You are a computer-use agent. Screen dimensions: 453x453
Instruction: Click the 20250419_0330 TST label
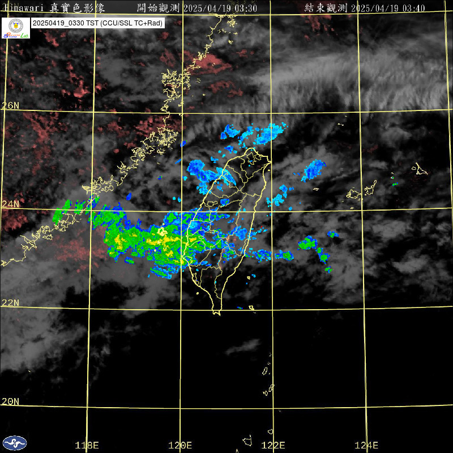pos(98,23)
